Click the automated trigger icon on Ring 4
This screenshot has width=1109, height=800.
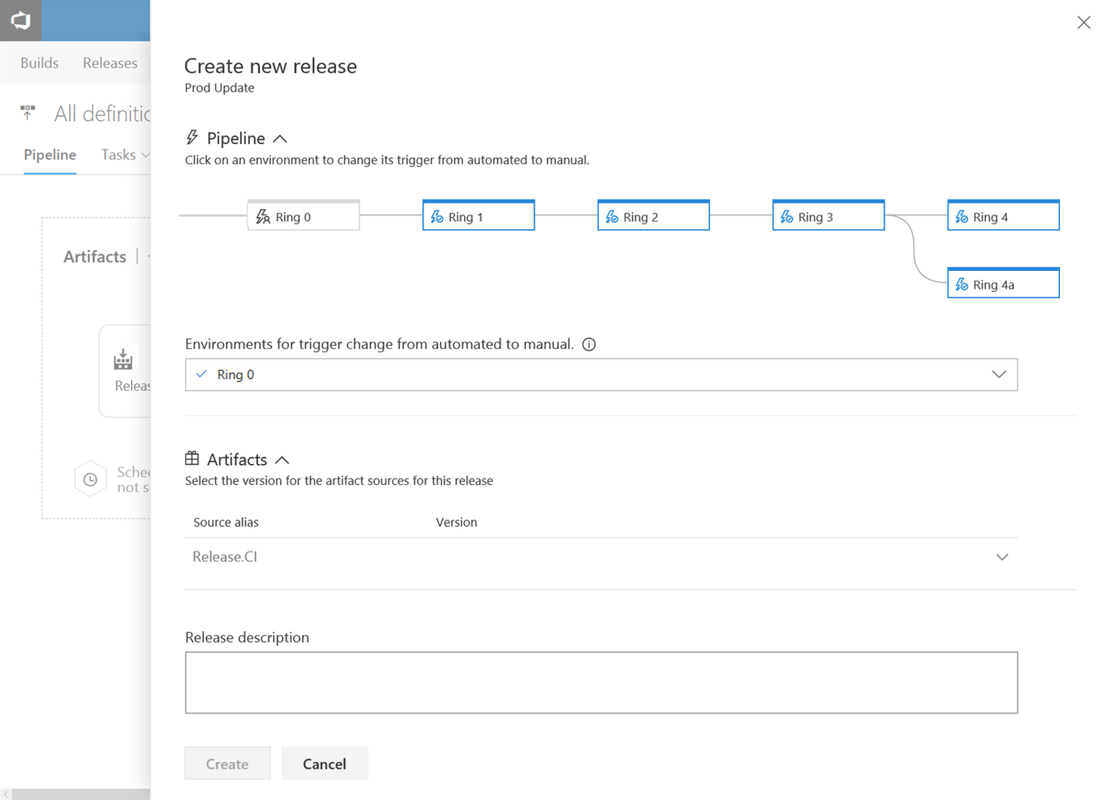pyautogui.click(x=962, y=217)
